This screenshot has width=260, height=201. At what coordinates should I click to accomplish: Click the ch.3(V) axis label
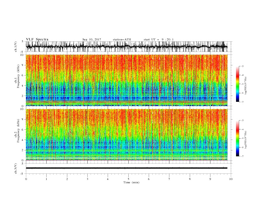tap(16, 168)
